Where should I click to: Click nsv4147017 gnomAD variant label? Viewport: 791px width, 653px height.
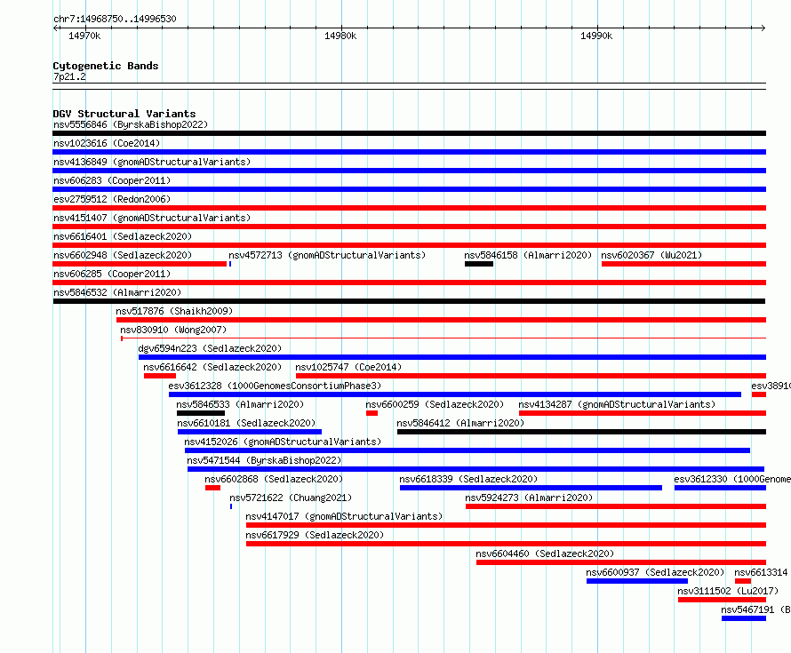[344, 516]
